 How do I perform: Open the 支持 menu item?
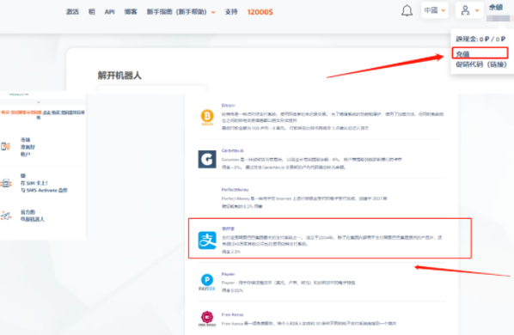(x=231, y=12)
